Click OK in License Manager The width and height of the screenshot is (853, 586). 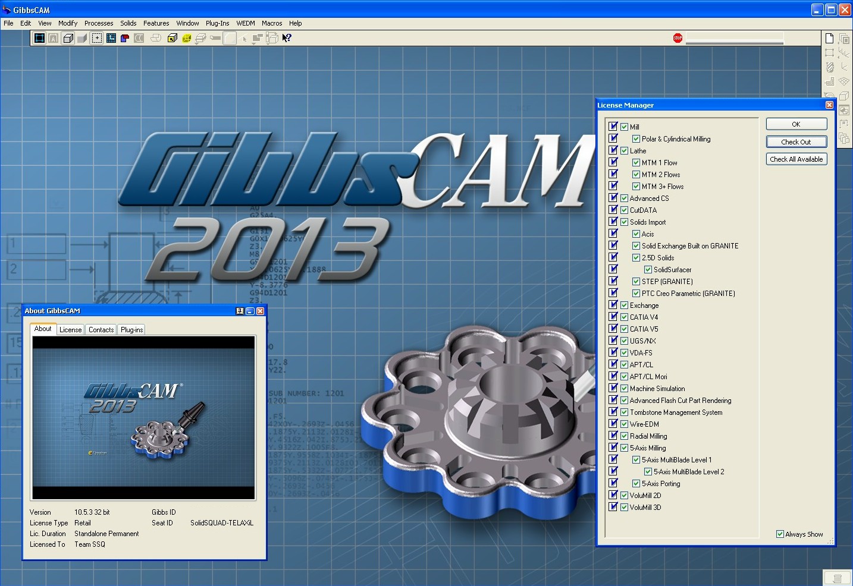pos(796,124)
